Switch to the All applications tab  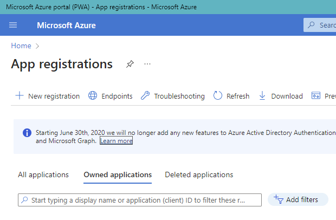pos(43,174)
